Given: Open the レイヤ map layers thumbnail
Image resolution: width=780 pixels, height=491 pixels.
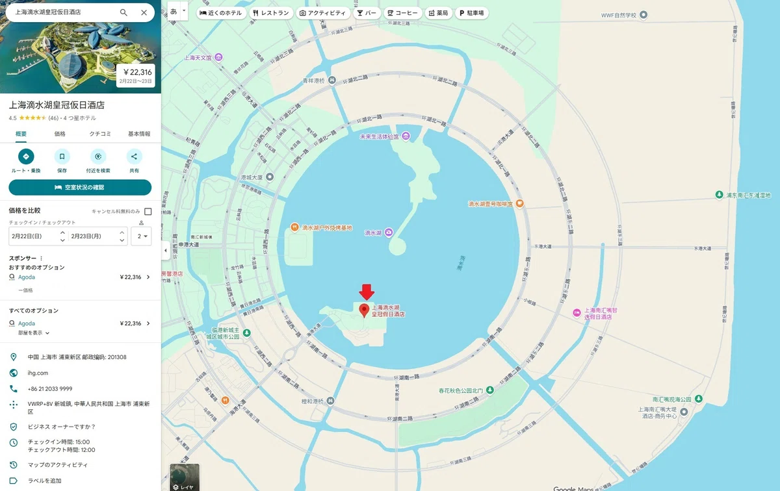Looking at the screenshot, I should (x=185, y=477).
